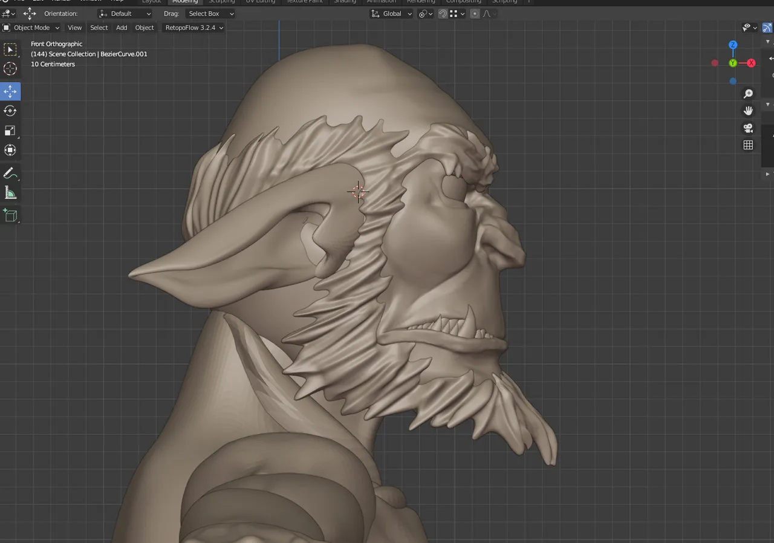Screen dimensions: 774x543
Task: Switch to the Animation workspace tab
Action: click(382, 2)
